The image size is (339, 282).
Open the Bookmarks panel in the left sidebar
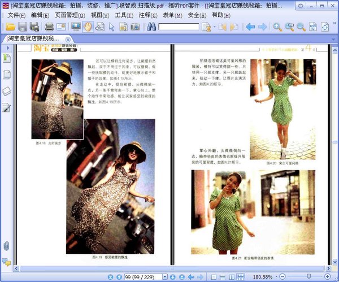pos(6,58)
